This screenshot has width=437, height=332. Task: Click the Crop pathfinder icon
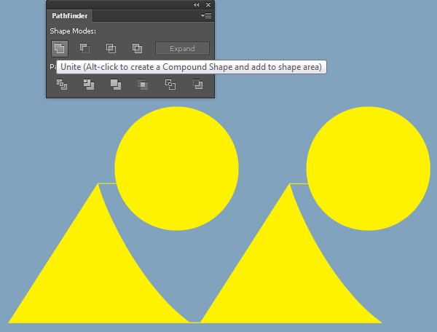[143, 84]
